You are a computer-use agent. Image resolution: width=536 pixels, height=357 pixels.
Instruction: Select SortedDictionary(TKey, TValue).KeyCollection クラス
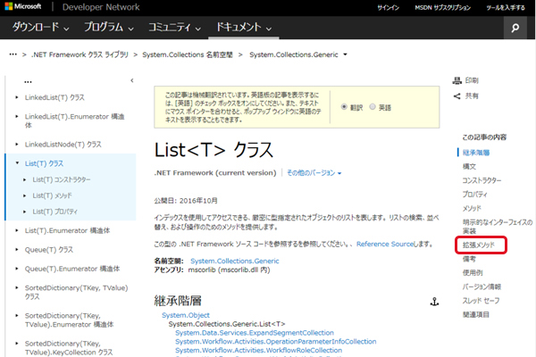(x=69, y=348)
